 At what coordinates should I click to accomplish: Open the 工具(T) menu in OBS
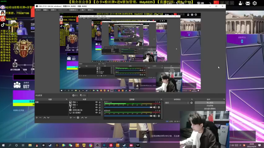[x=83, y=10]
